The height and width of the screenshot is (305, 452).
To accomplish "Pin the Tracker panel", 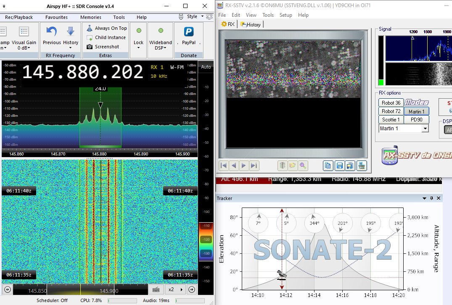I will point(431,198).
